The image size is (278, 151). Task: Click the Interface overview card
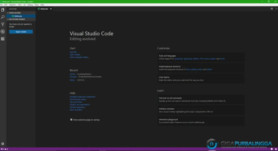(x=201, y=110)
